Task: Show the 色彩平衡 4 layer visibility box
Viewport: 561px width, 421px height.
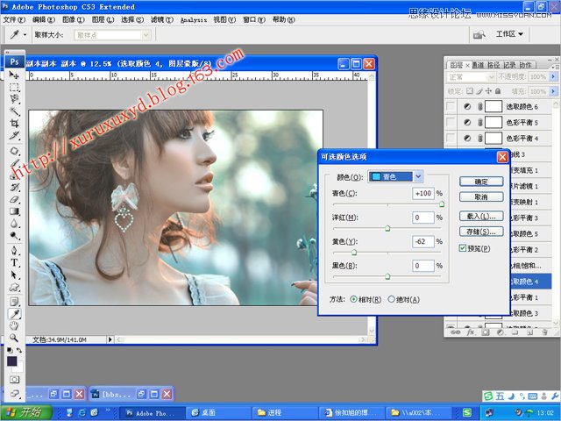Action: pyautogui.click(x=451, y=138)
